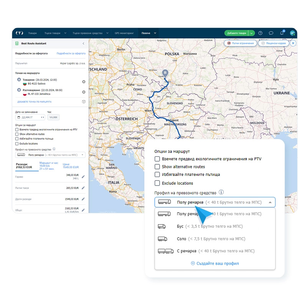Viewport: 307px width, 288px height.
Task: Click the Trans.eu (T) logo
Action: [20, 33]
